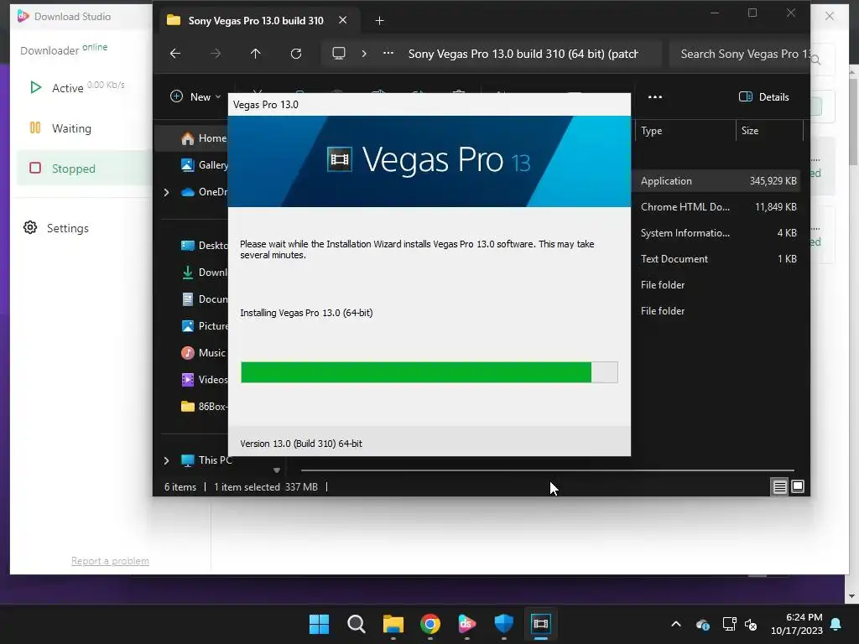Add a new File Explorer tab
The height and width of the screenshot is (644, 859).
[x=379, y=21]
